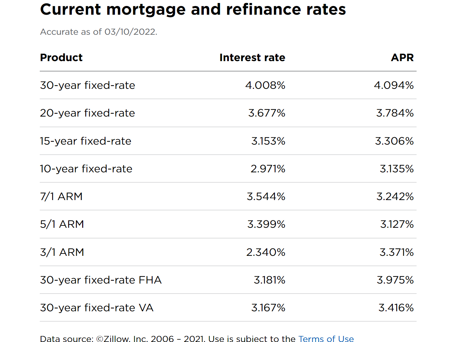This screenshot has height=342, width=456.
Task: Click the 2.971% interest rate value
Action: [268, 169]
